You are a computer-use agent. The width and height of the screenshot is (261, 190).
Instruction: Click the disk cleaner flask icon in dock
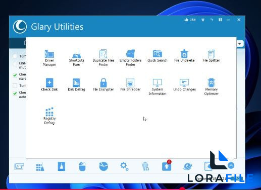coord(62,166)
